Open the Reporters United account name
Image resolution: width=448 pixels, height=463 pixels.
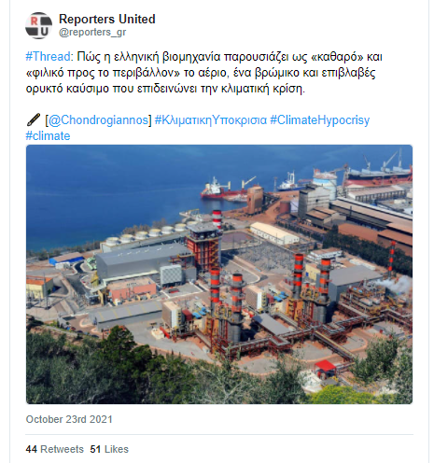pyautogui.click(x=107, y=19)
